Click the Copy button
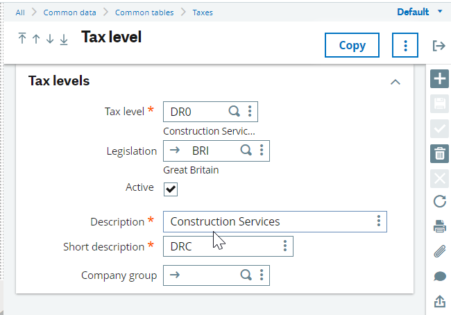This screenshot has height=315, width=451. pos(352,45)
